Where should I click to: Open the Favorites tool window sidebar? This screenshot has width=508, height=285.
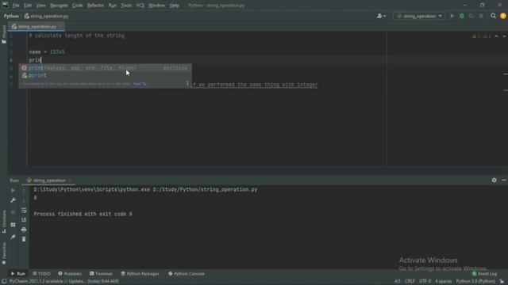pos(4,253)
